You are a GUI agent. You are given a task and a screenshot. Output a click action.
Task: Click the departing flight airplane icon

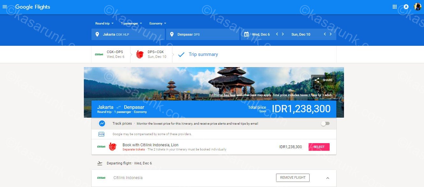[x=100, y=163]
